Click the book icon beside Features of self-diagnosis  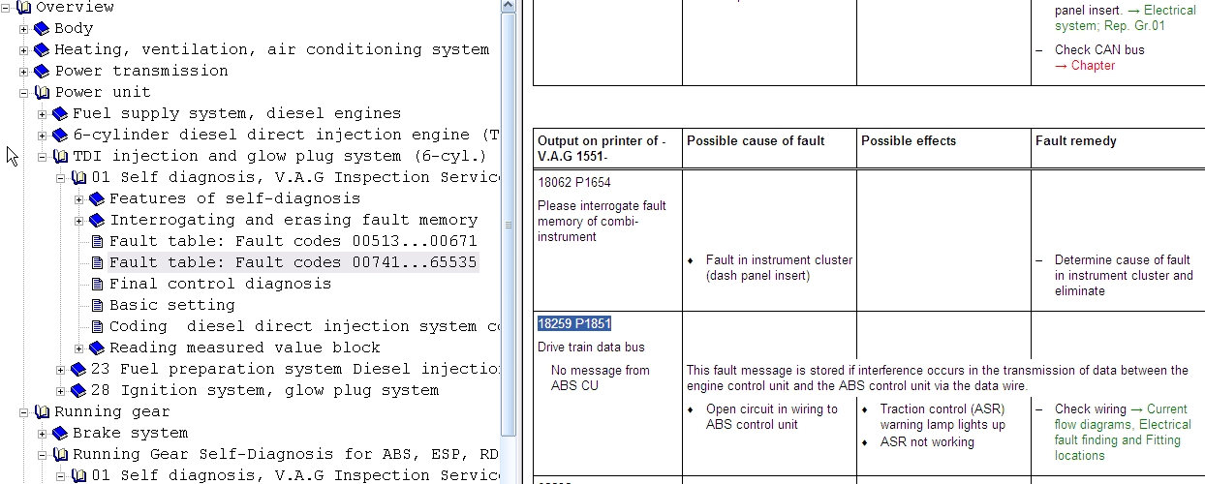pyautogui.click(x=97, y=199)
